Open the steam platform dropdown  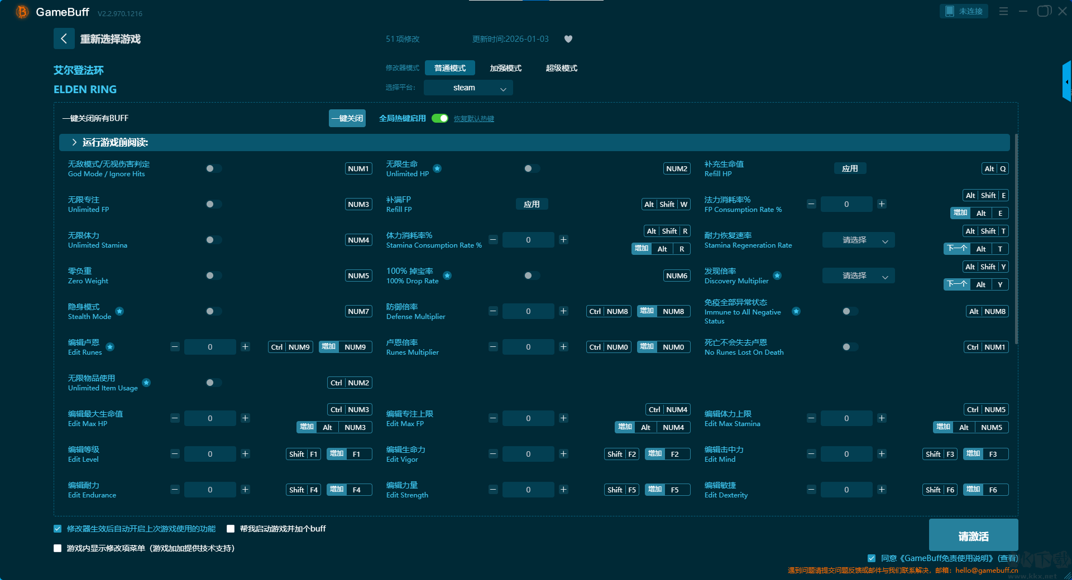click(x=468, y=88)
